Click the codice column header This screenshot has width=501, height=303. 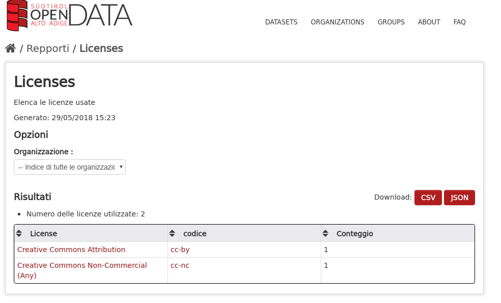click(244, 233)
